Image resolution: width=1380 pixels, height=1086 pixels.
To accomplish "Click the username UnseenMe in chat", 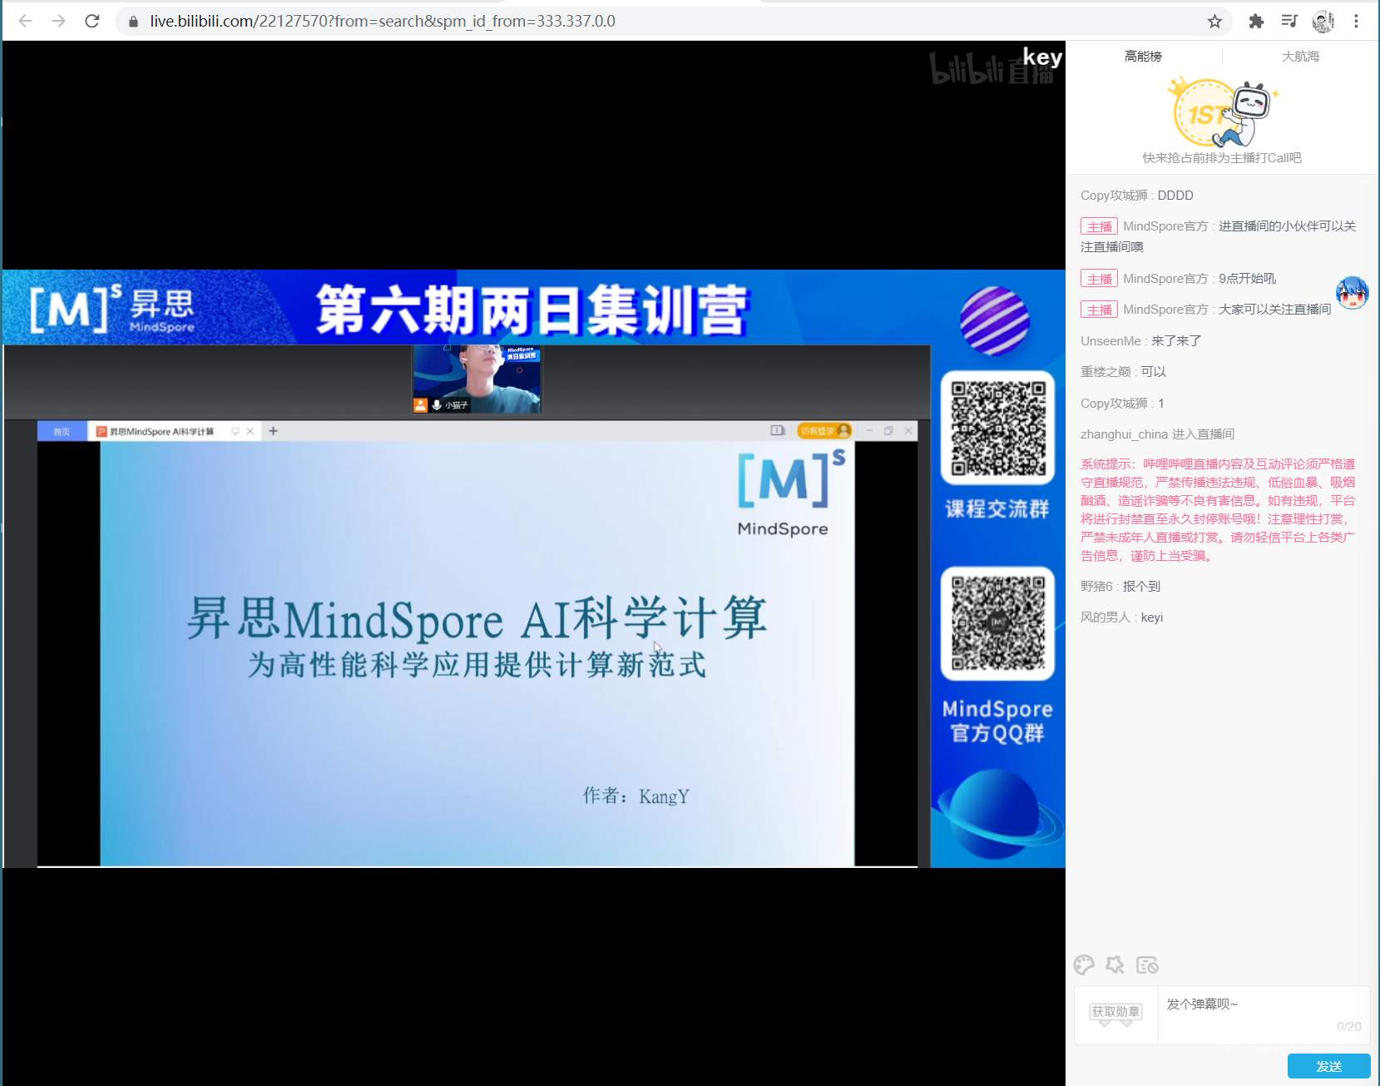I will pos(1110,341).
